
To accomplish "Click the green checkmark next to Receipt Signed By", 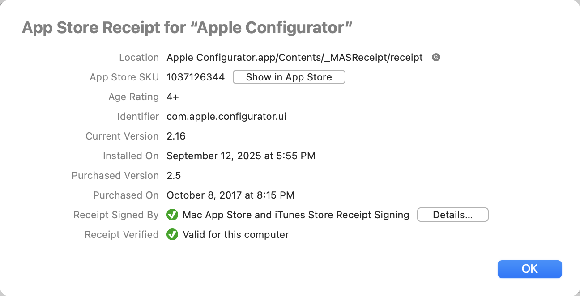I will [172, 215].
